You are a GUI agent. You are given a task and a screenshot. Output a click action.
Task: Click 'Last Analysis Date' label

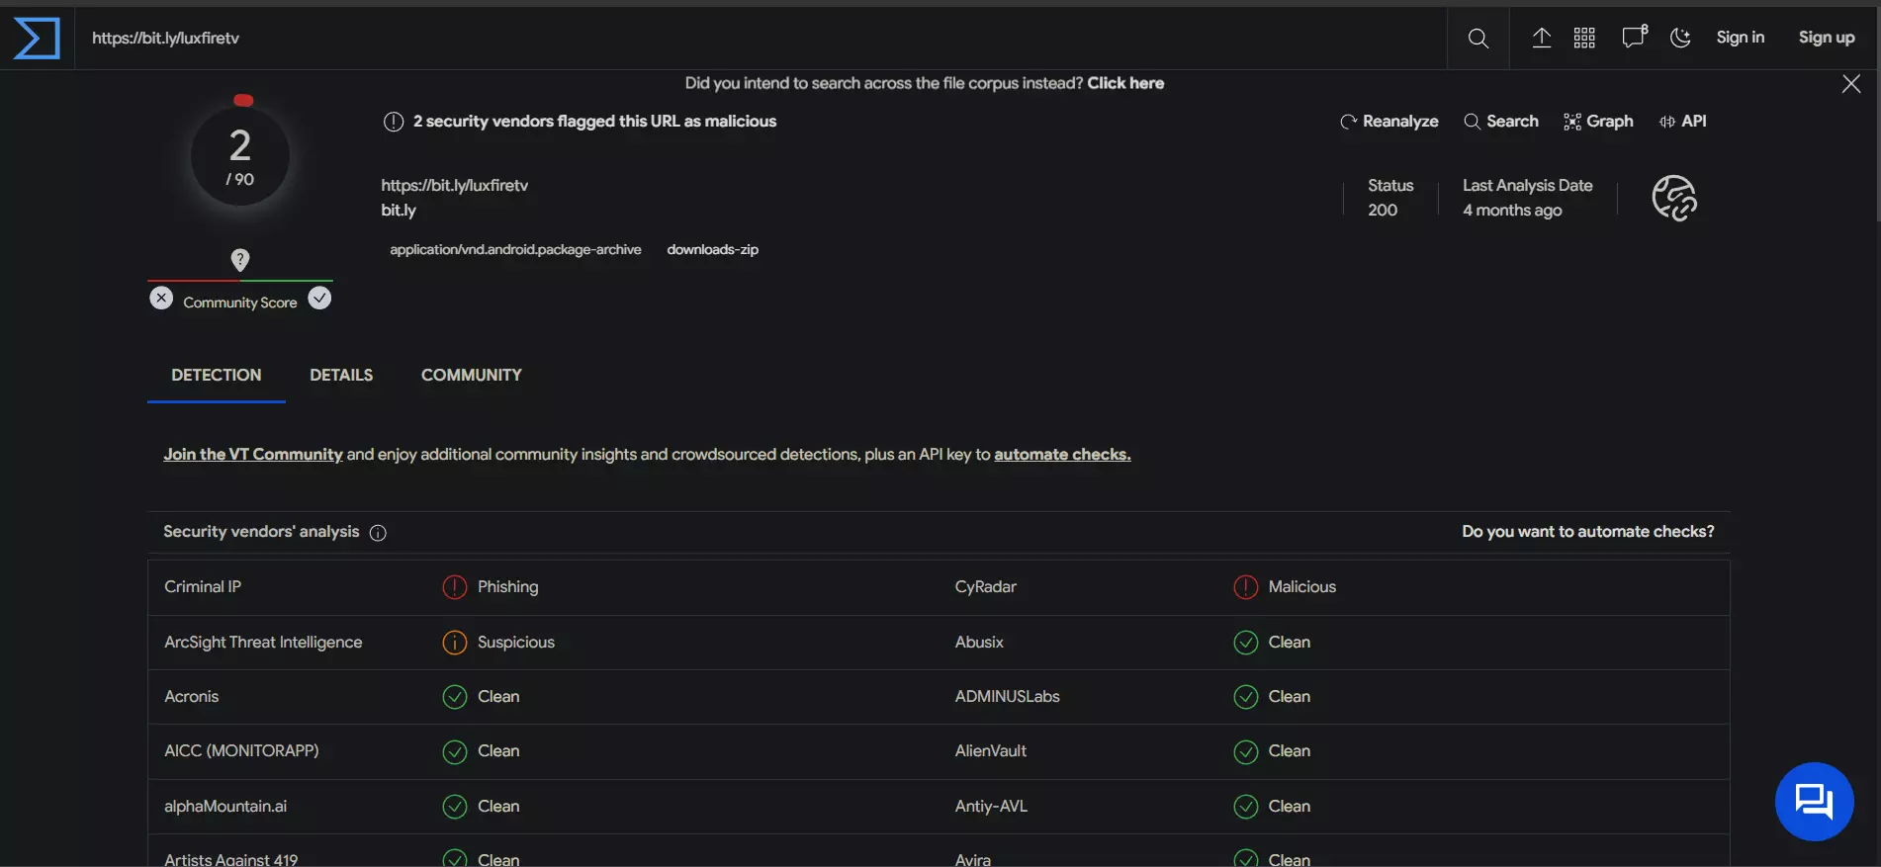tap(1527, 185)
